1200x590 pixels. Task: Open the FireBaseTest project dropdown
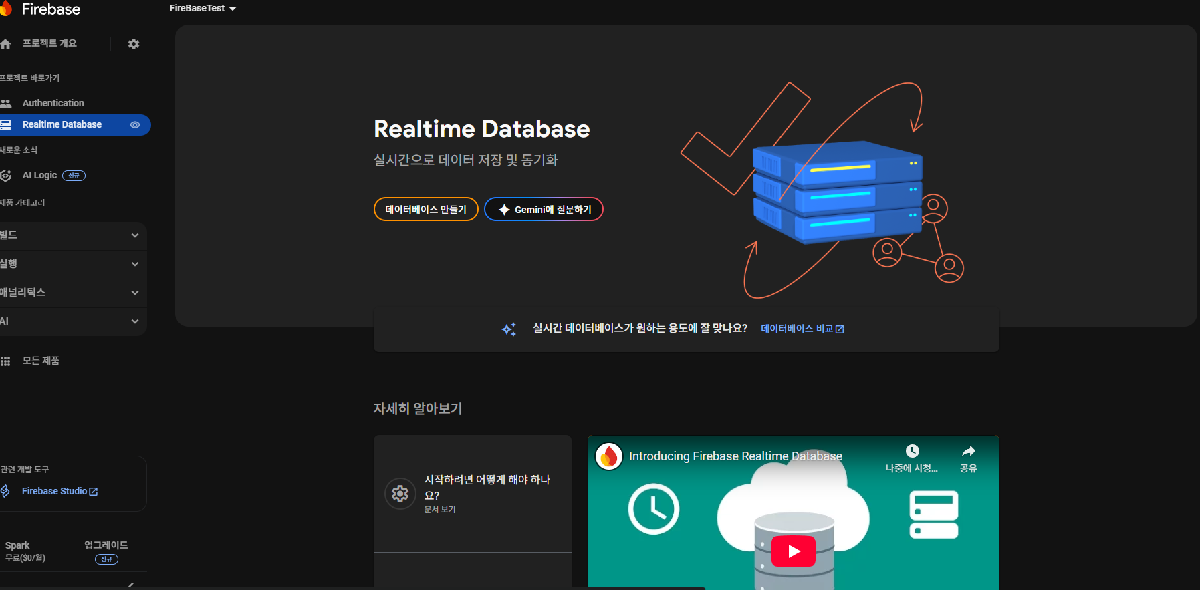point(203,9)
